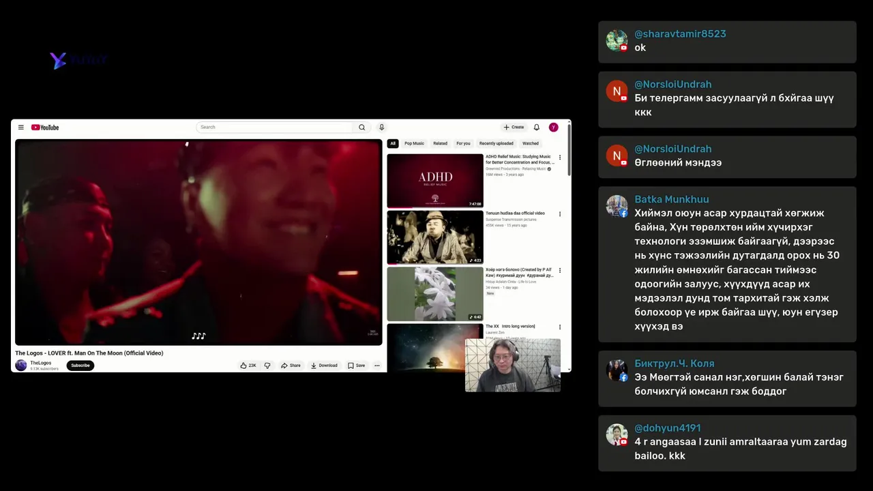This screenshot has width=873, height=491.
Task: Open TheLogos channel name link
Action: [40, 363]
